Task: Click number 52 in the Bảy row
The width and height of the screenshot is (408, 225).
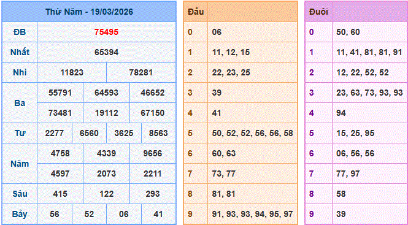Action: pos(89,214)
